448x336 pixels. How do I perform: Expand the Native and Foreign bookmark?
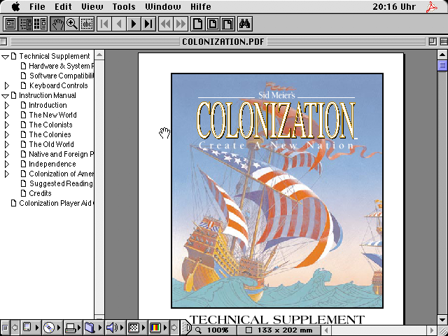6,154
